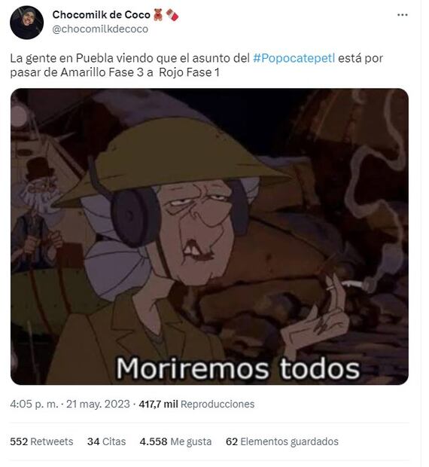The image size is (429, 467).
Task: Visit the @chocomilkdecoco handle
Action: 100,29
